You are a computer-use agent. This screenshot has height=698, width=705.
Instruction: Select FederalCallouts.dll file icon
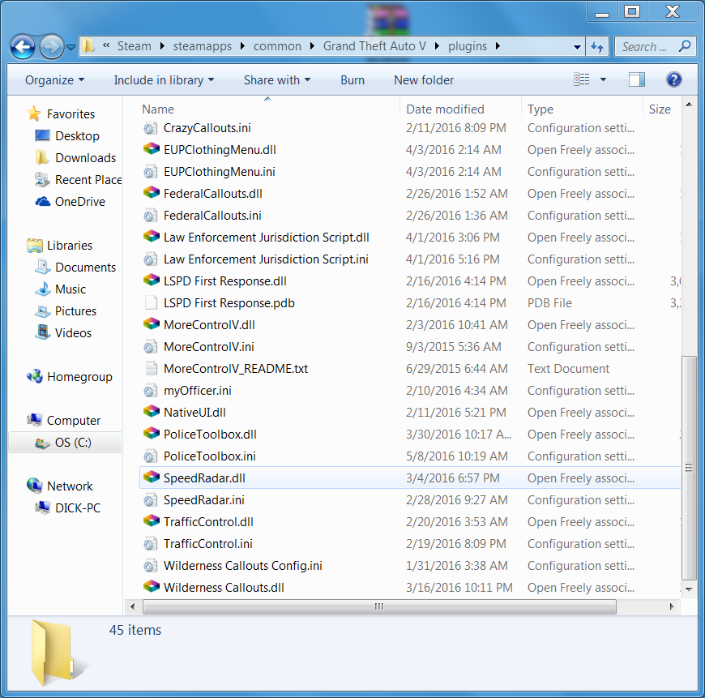pos(151,193)
